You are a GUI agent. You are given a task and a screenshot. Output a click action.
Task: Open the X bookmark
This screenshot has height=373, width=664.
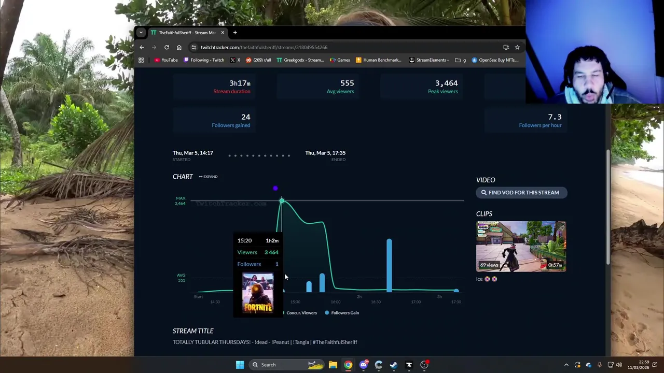coord(235,60)
